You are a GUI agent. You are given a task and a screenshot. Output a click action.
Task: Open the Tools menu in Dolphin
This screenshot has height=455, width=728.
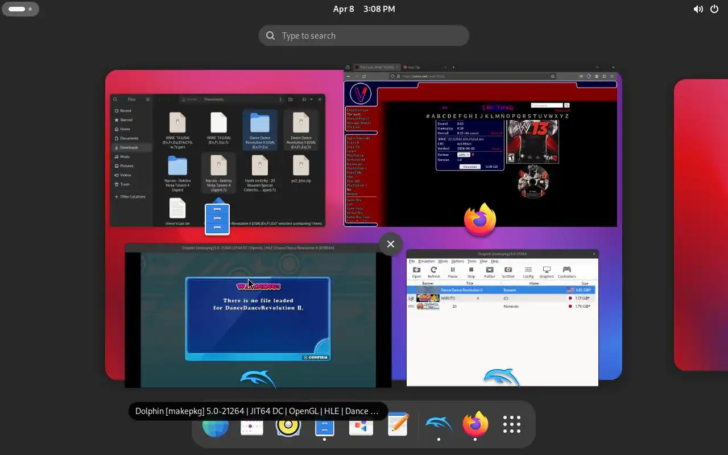(x=471, y=261)
